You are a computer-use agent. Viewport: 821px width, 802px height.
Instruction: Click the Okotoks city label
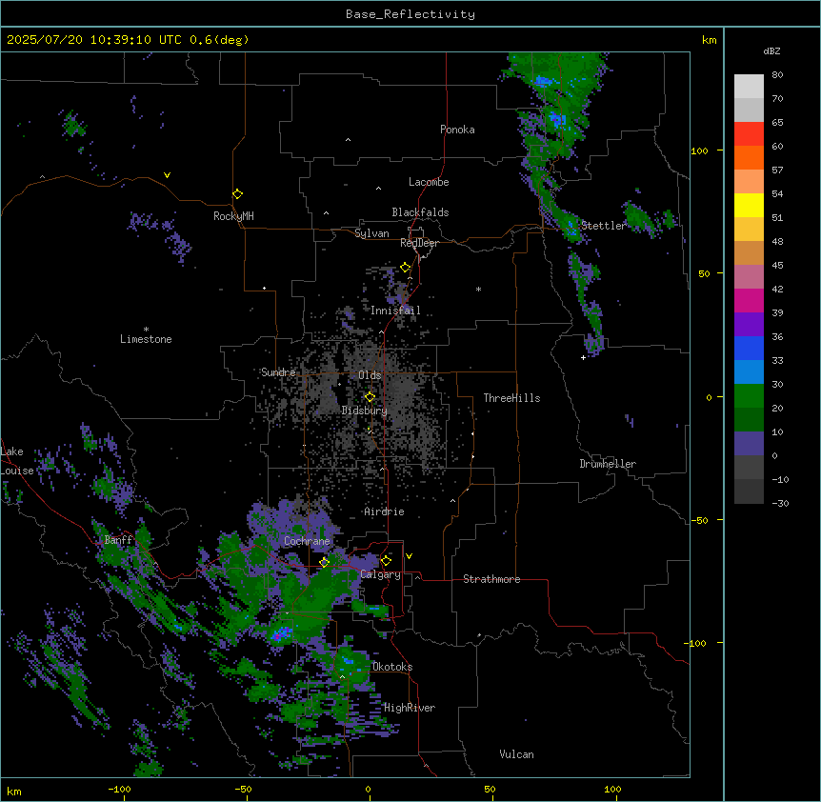(392, 667)
